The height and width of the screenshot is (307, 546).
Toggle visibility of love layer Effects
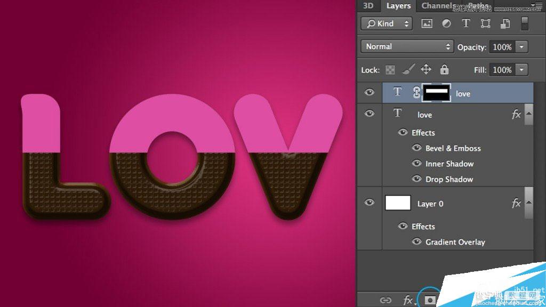pyautogui.click(x=403, y=132)
